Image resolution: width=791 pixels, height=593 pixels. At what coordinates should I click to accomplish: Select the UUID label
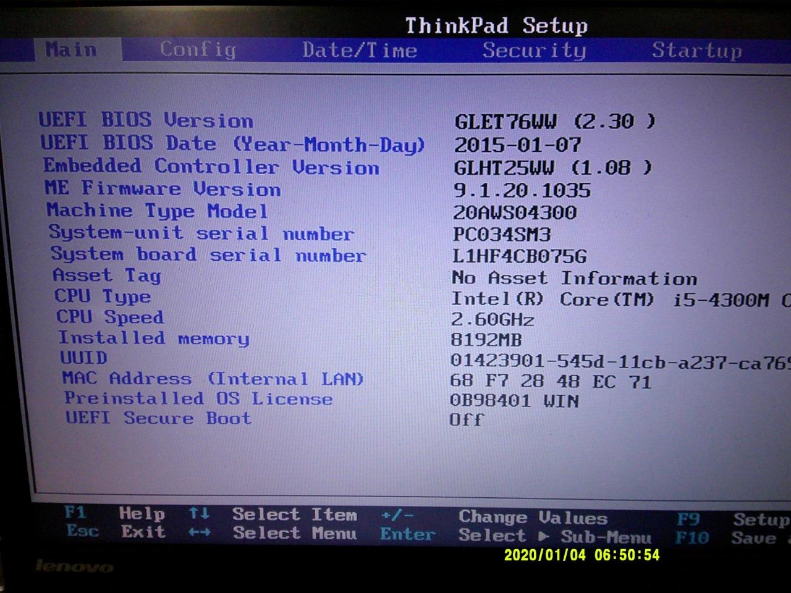(83, 358)
